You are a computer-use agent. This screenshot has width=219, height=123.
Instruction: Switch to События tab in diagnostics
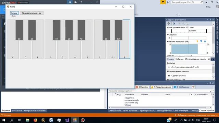coord(179,59)
